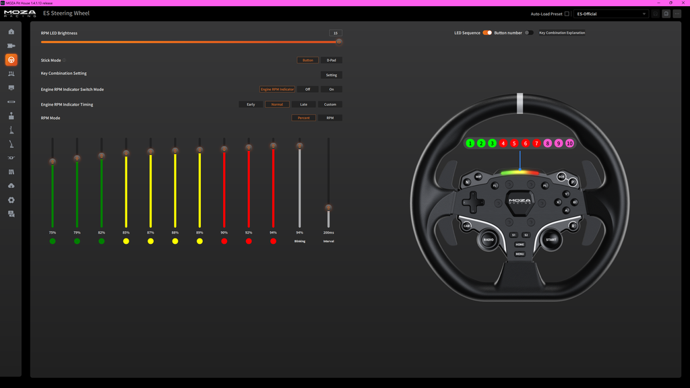The width and height of the screenshot is (690, 388).
Task: Click the red color dot under 92%
Action: coord(249,241)
